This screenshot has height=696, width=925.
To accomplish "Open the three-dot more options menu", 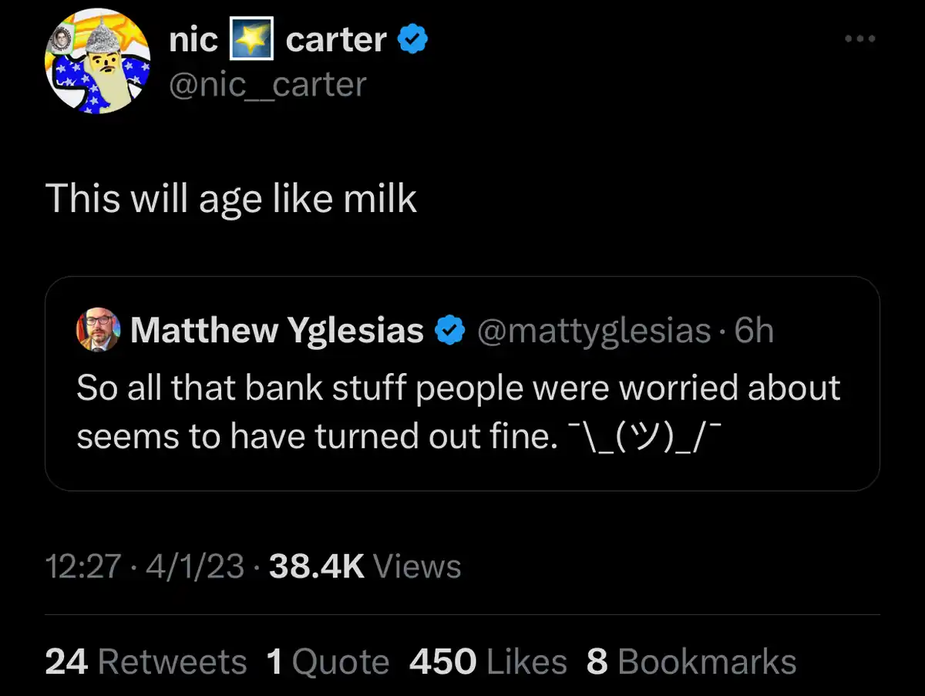I will click(859, 39).
